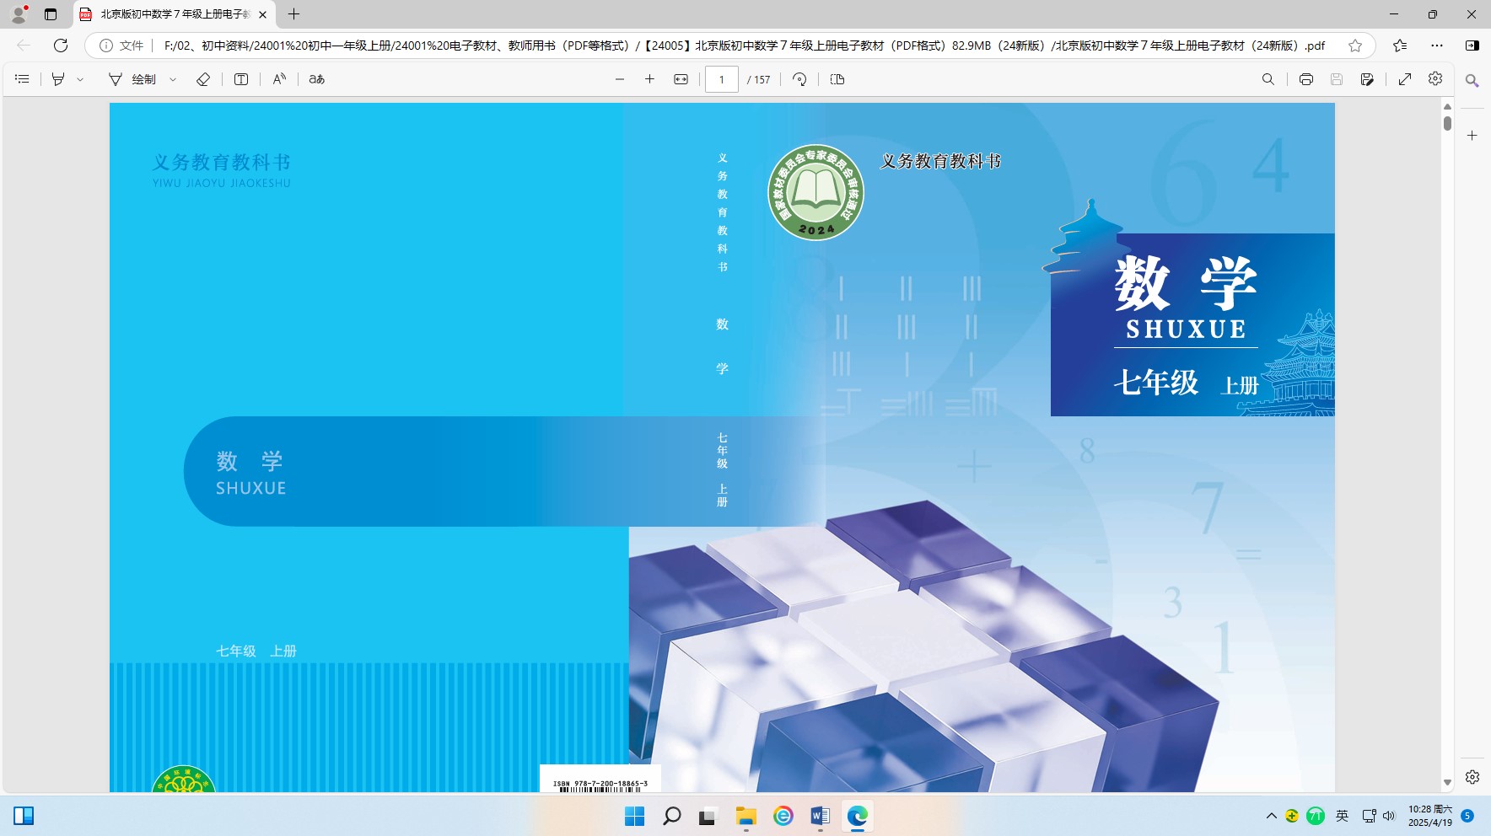The image size is (1491, 836).
Task: Toggle the page view layout button
Action: click(x=837, y=79)
